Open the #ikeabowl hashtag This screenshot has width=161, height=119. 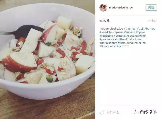coord(106,46)
